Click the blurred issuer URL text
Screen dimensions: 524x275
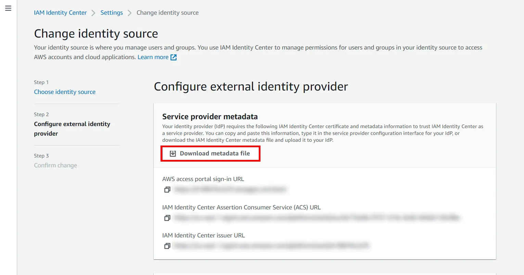(270, 246)
